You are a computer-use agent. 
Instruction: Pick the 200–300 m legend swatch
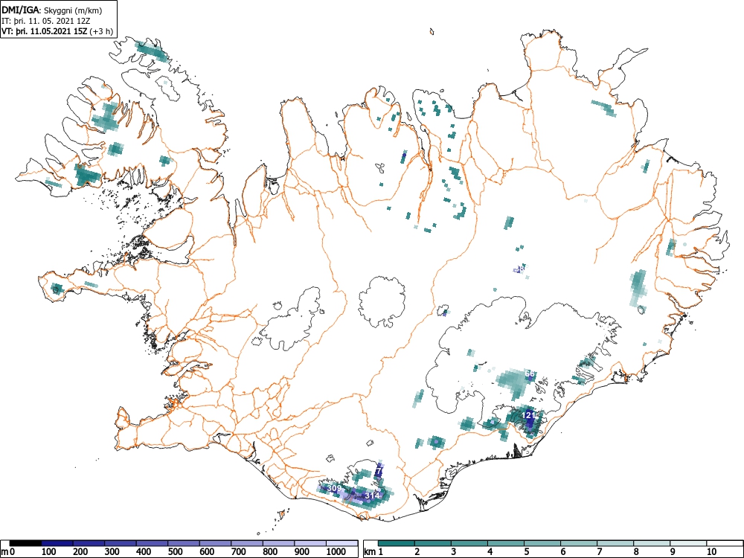point(89,543)
